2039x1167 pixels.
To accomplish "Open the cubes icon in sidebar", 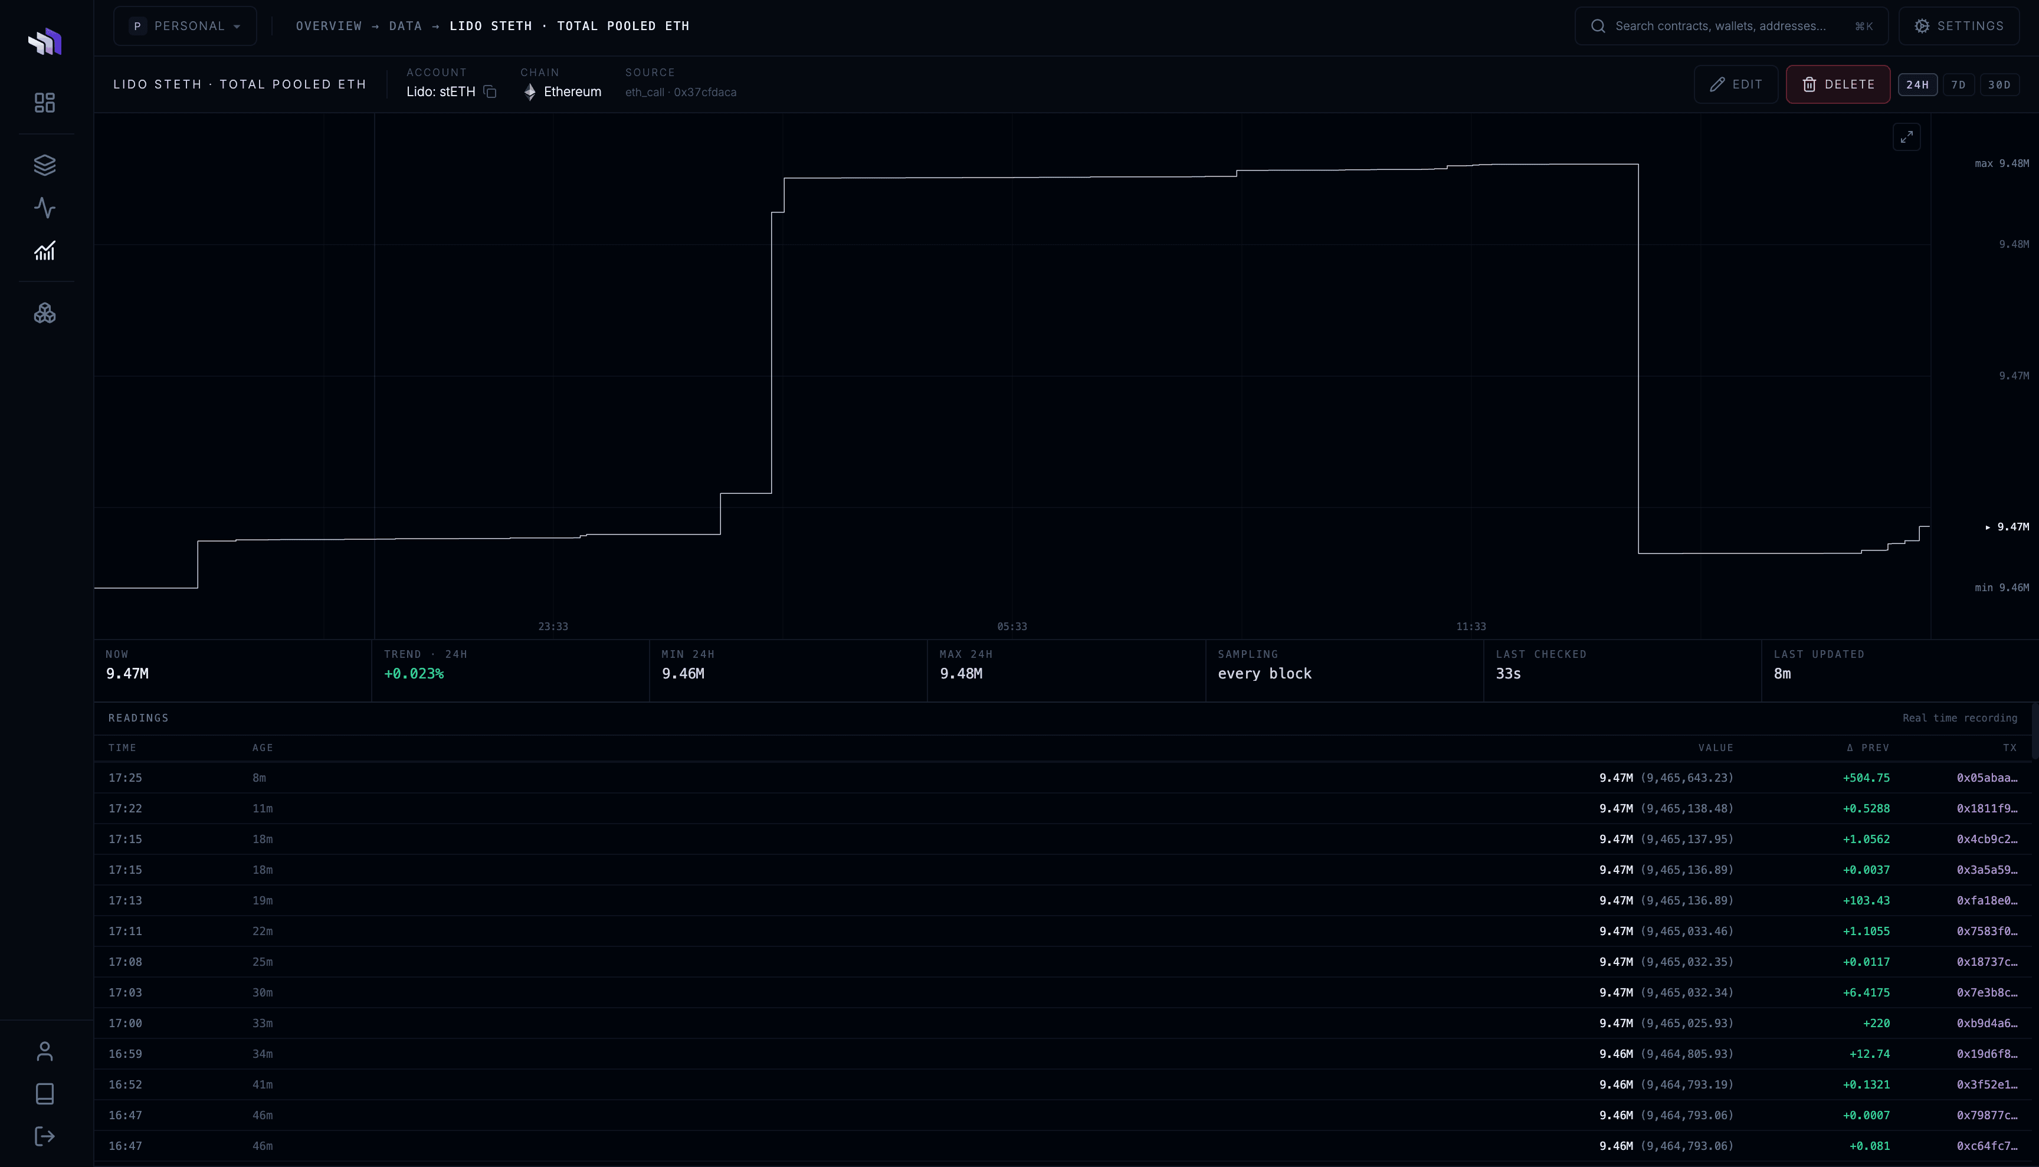I will coord(45,313).
